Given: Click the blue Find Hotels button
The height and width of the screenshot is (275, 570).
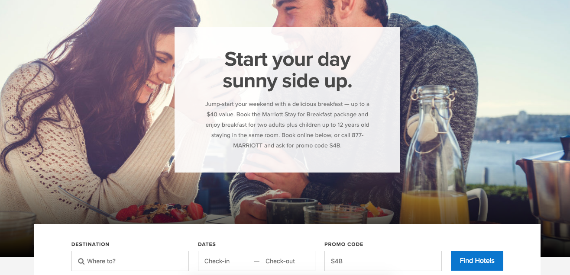Looking at the screenshot, I should [x=477, y=261].
